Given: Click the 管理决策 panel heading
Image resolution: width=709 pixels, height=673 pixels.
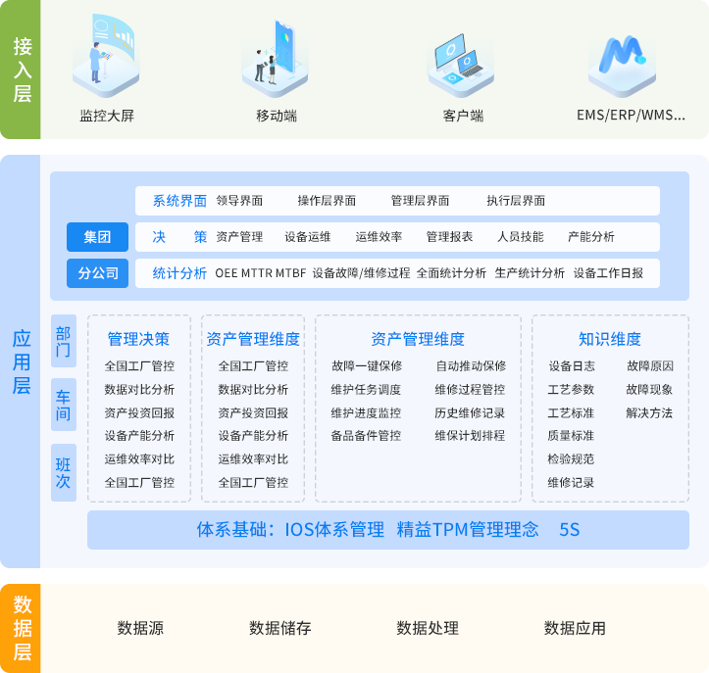Looking at the screenshot, I should [x=138, y=339].
